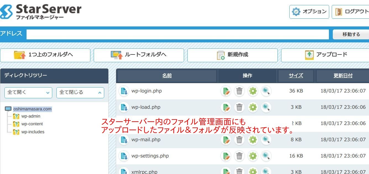Open the 新規作成 button
The image size is (369, 174).
click(232, 55)
